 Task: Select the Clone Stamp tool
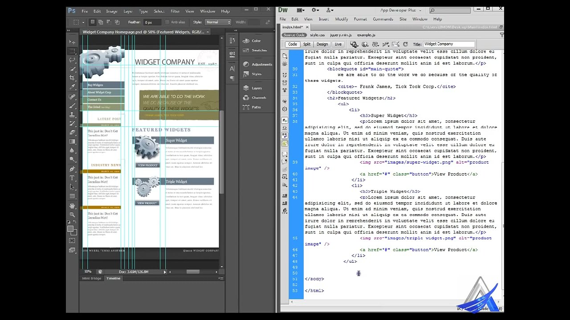pos(72,114)
